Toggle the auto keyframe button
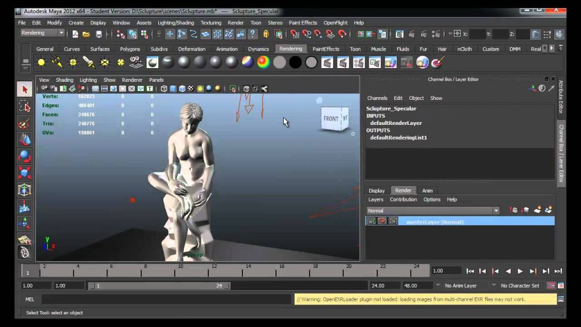Image resolution: width=581 pixels, height=327 pixels. click(x=551, y=286)
